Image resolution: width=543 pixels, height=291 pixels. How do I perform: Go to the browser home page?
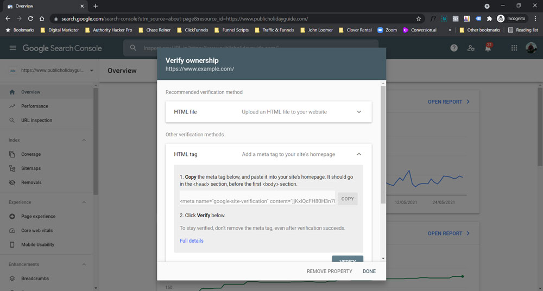click(42, 18)
